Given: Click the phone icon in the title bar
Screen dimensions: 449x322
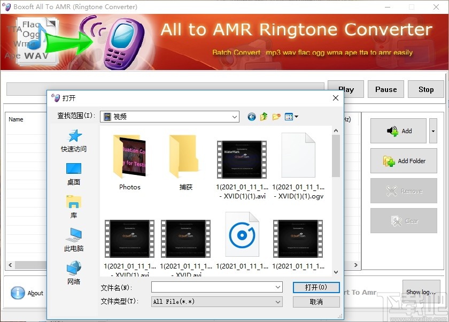Looking at the screenshot, I should [7, 7].
